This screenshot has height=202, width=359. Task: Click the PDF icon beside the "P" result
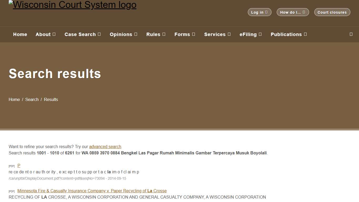[x=12, y=166]
